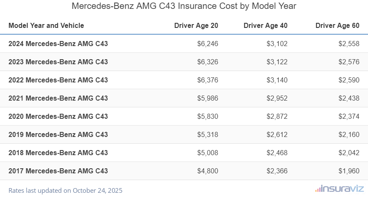
Task: Select the 2017 Mercedes-Benz AMG C43 row
Action: [x=58, y=171]
